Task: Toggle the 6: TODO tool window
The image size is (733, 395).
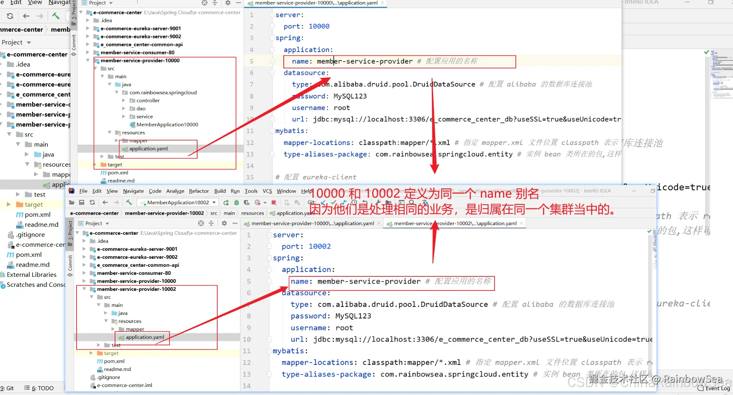Action: [x=39, y=388]
